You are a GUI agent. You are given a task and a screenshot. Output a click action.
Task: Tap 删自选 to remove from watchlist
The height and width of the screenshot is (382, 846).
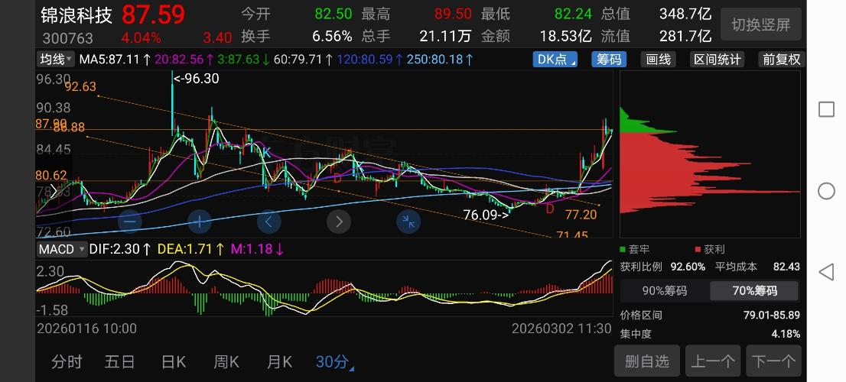click(x=647, y=361)
